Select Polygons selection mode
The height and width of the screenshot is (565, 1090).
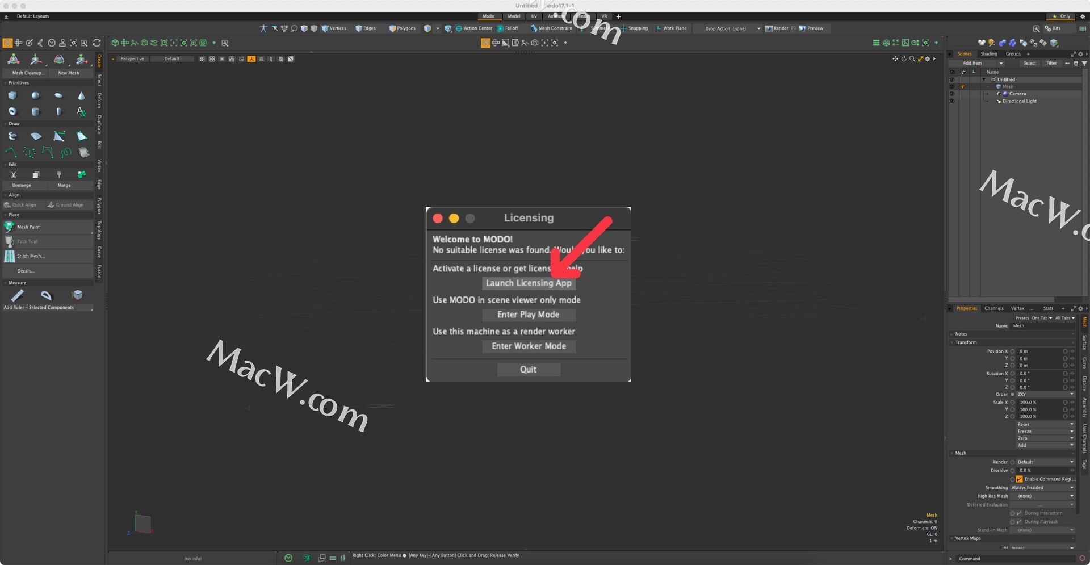[402, 28]
